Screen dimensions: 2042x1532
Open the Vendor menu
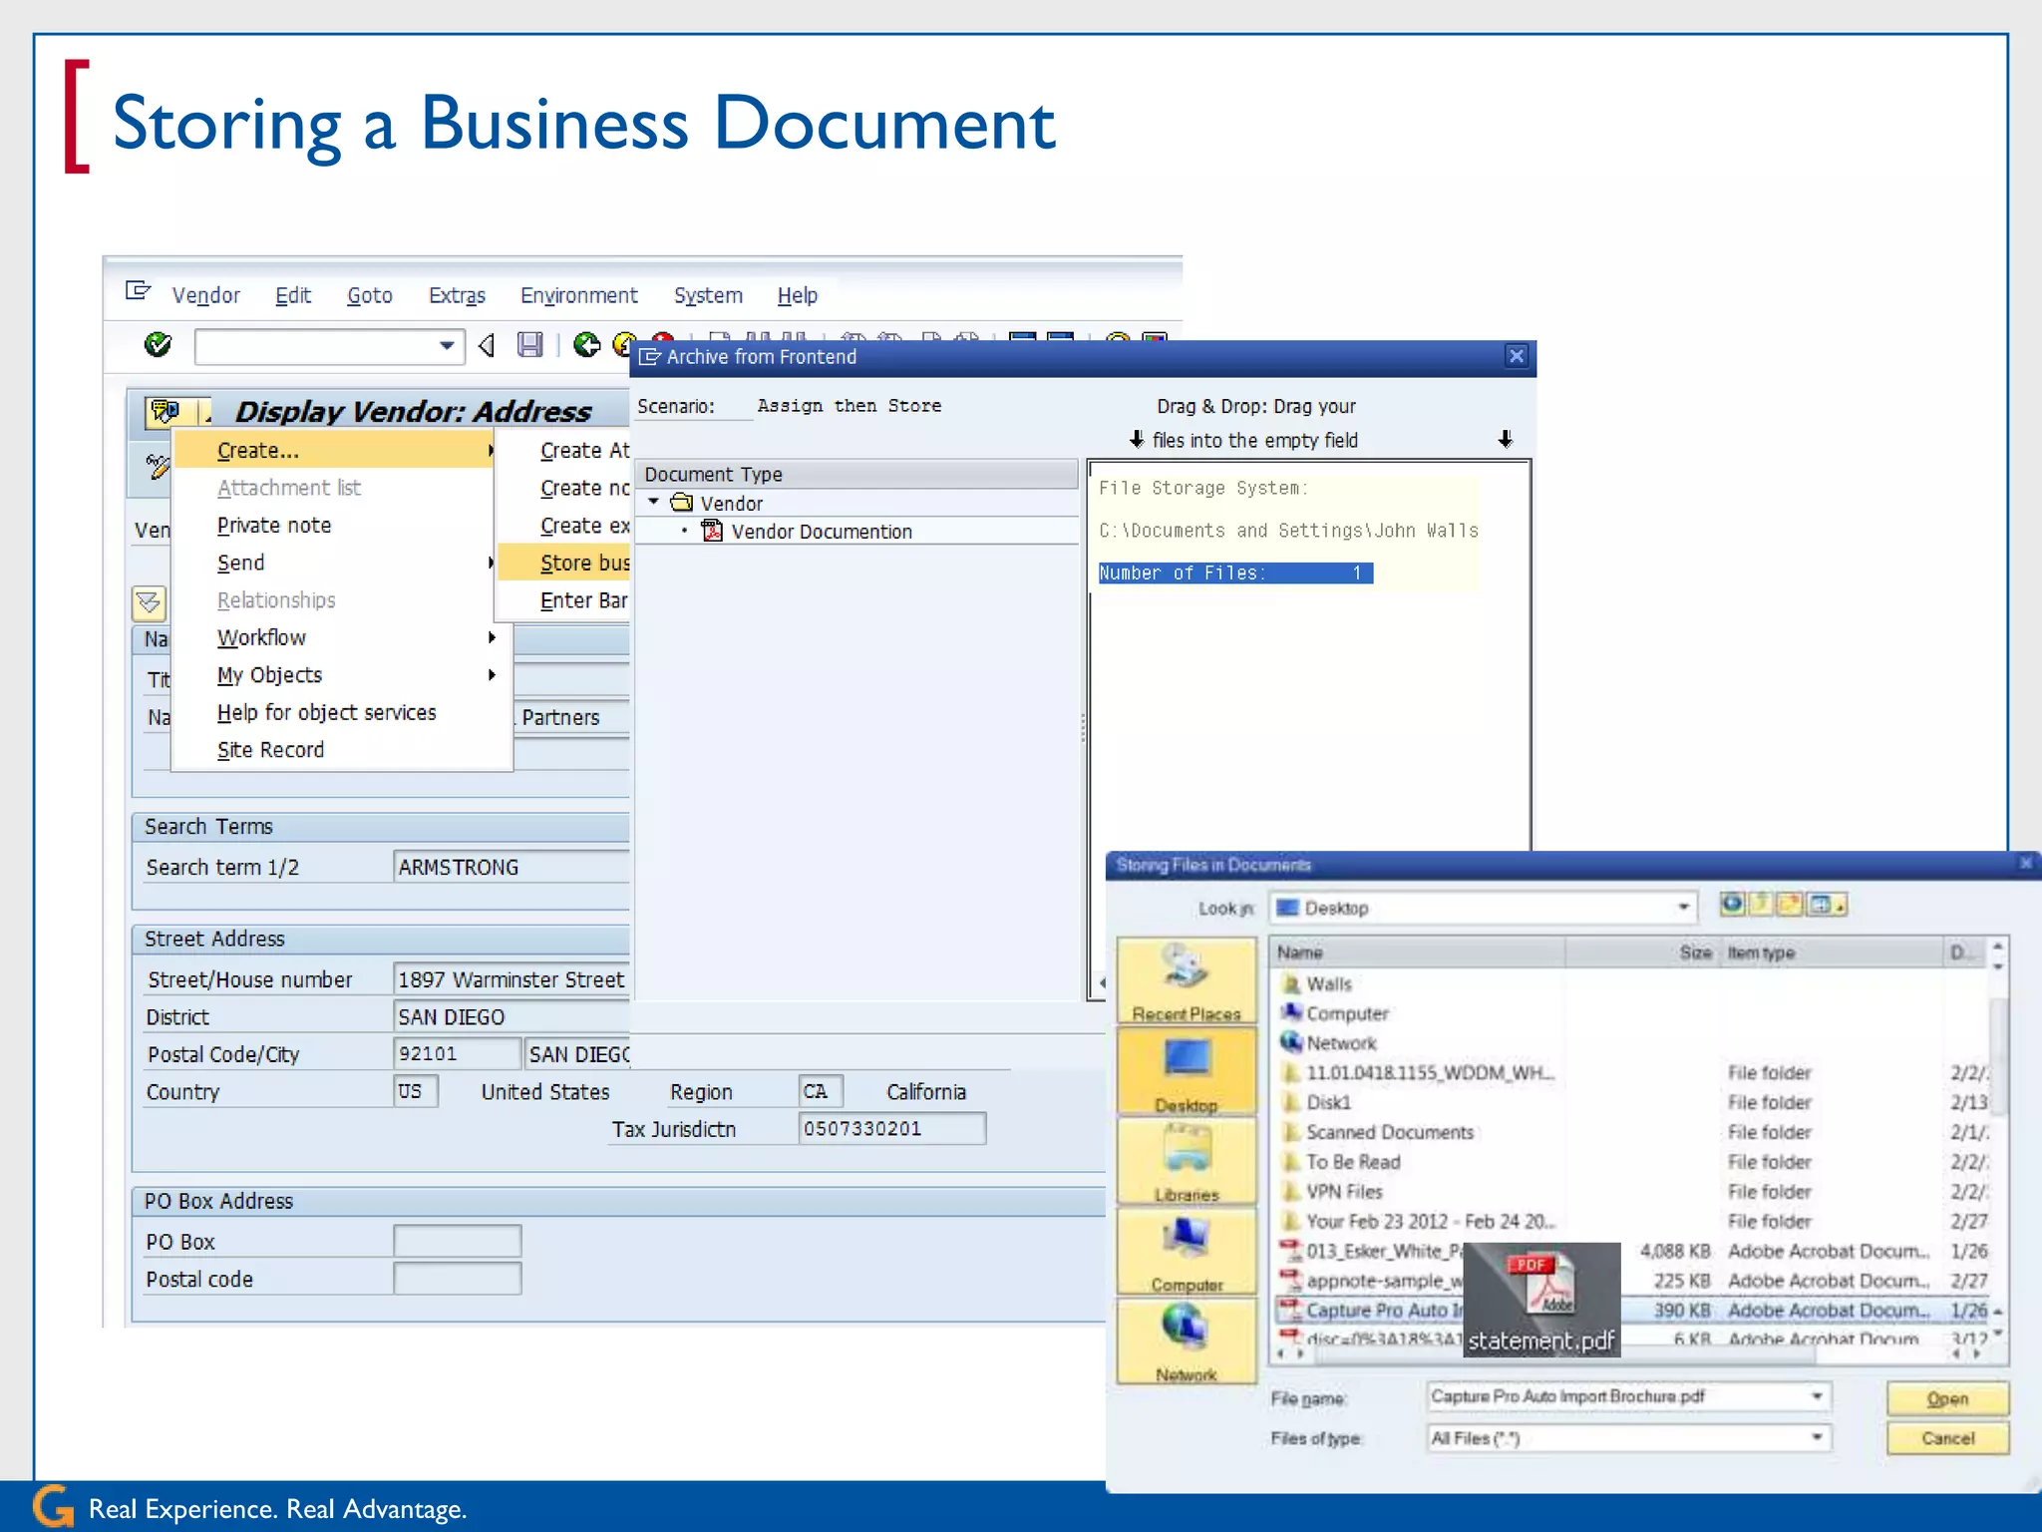point(205,295)
